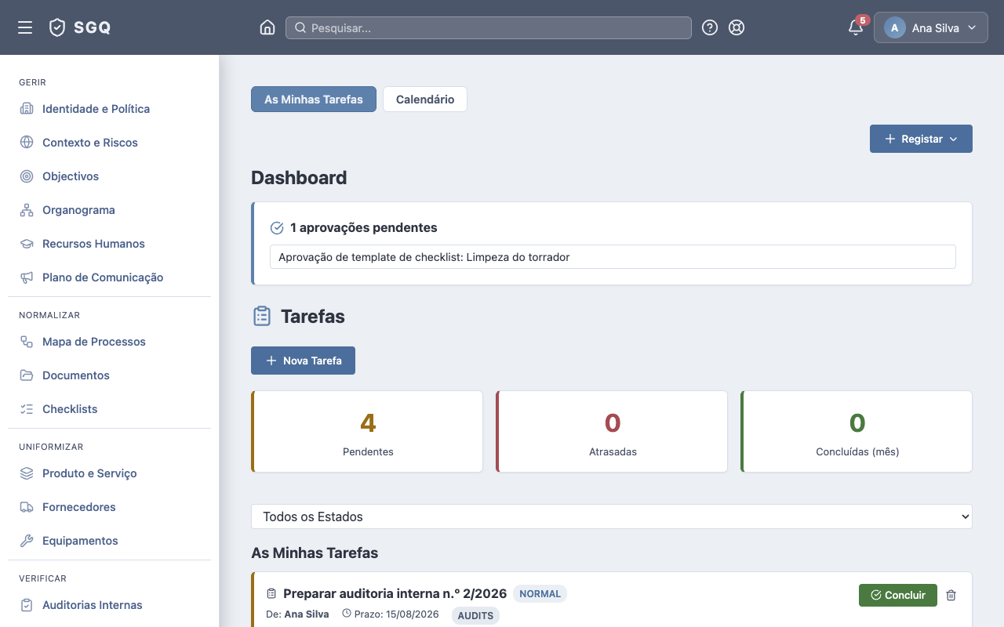Click the aprovações pendentes check icon
Screen dimensions: 1004x627
pos(277,228)
